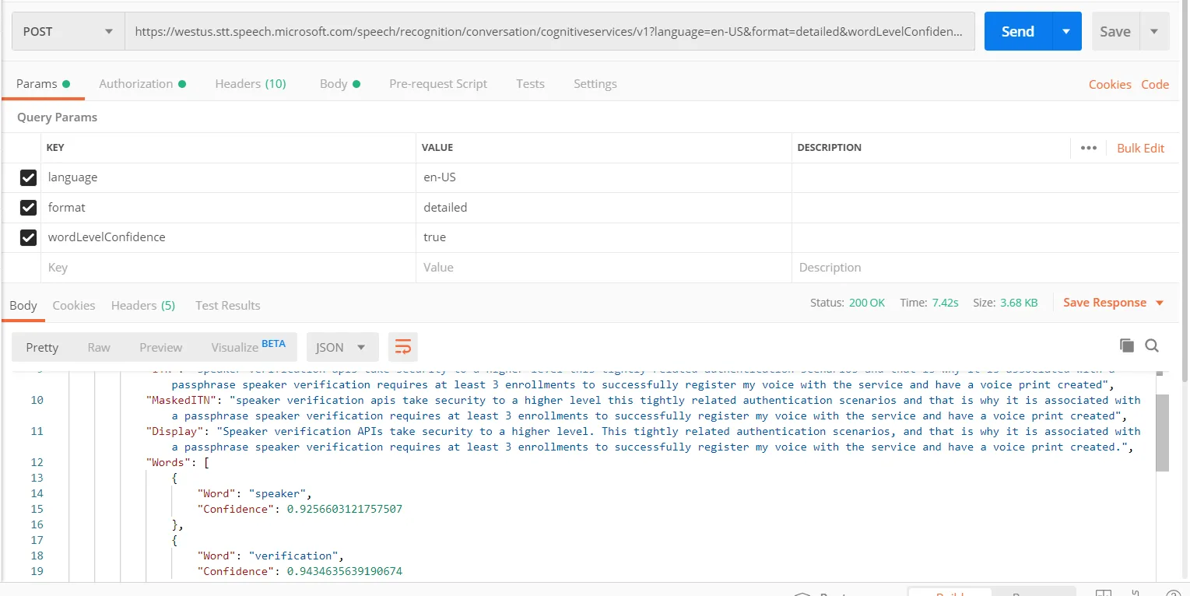This screenshot has height=596, width=1190.
Task: Switch to the Pre-request Script tab
Action: 438,84
